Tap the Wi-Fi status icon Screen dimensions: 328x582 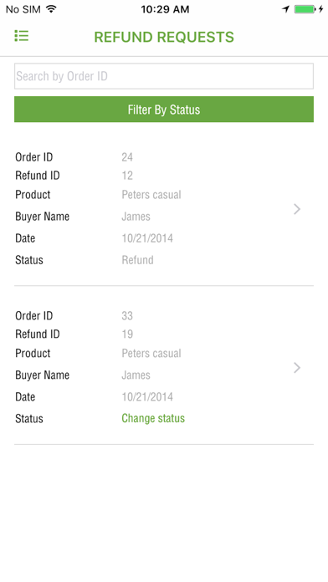51,9
